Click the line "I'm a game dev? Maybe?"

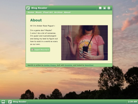[x=41, y=30]
